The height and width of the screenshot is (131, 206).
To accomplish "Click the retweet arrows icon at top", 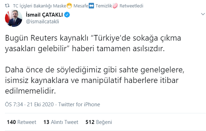I will (7, 6).
